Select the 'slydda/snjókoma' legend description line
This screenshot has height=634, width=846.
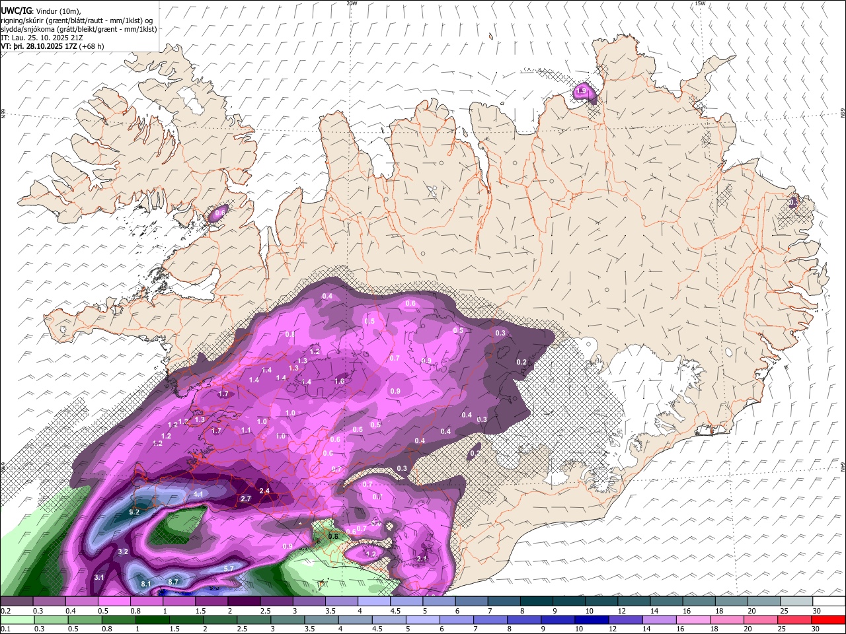(x=79, y=29)
